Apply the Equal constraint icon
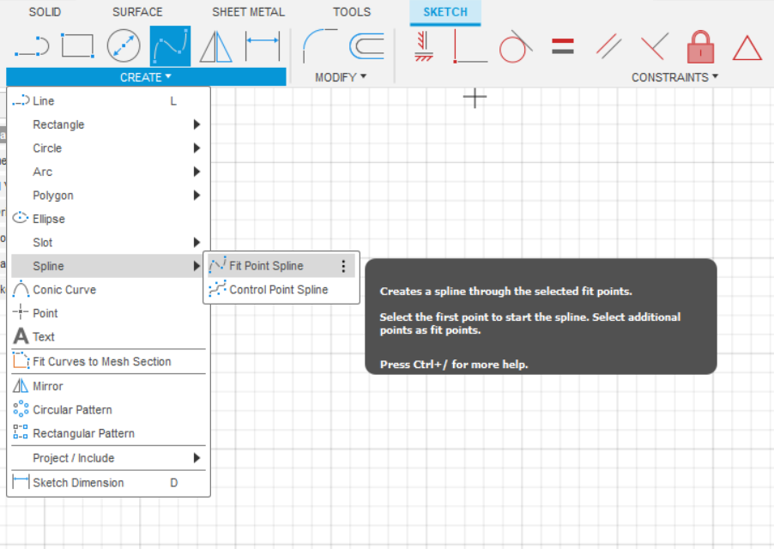Viewport: 774px width, 549px height. click(563, 46)
